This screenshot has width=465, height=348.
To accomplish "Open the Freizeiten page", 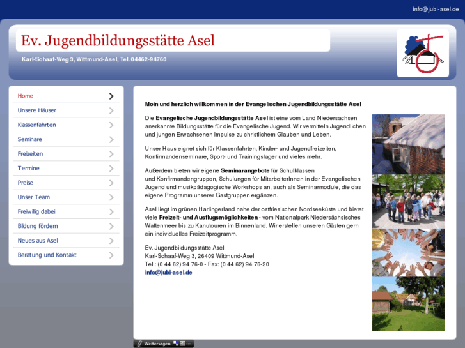I will (66, 154).
